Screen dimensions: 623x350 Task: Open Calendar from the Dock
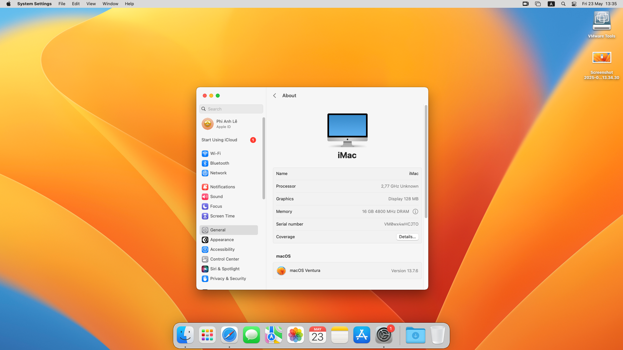pos(318,335)
